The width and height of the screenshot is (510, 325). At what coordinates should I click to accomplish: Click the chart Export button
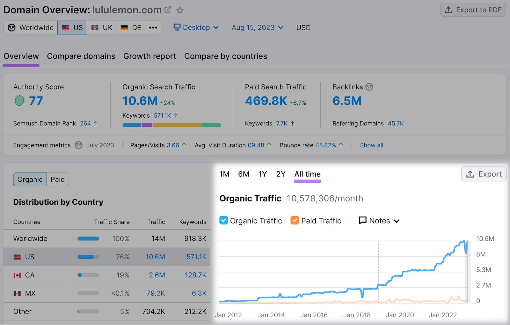click(x=484, y=174)
